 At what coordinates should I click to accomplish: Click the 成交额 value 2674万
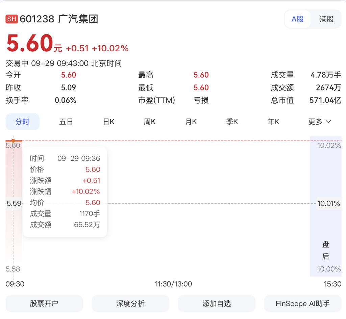pos(328,87)
